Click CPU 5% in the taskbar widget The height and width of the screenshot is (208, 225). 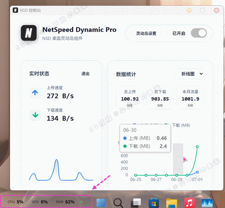pos(16,202)
